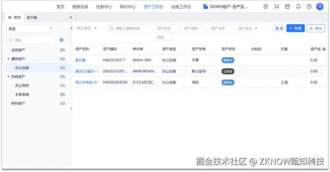Click the 微软 model cell
The width and height of the screenshot is (330, 172).
click(x=195, y=82)
